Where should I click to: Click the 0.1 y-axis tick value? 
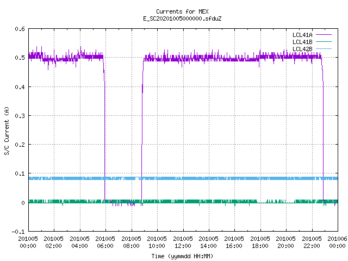[20, 173]
